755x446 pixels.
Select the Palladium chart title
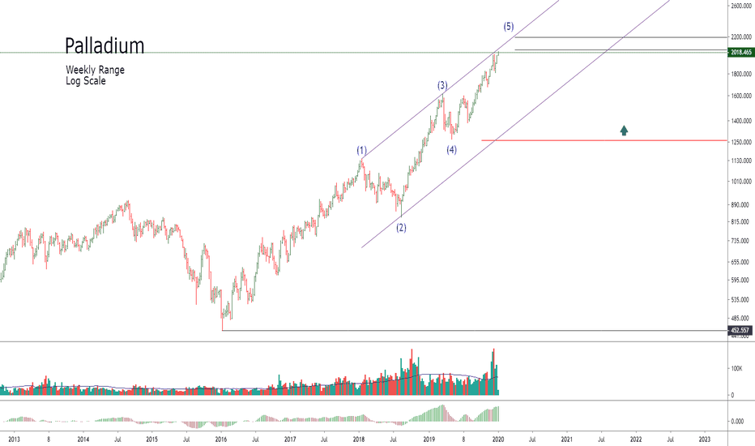(x=105, y=45)
